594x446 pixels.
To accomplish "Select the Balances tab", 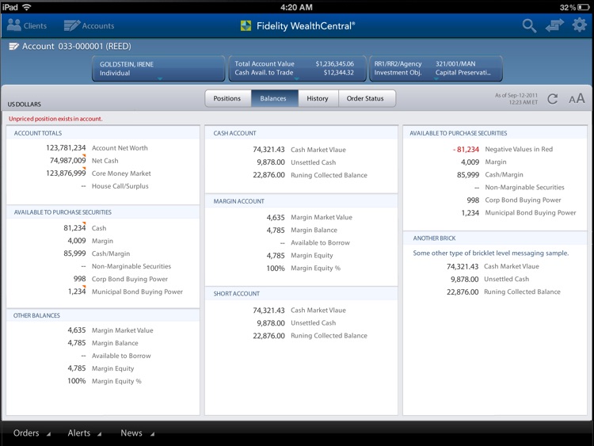I will (x=274, y=98).
